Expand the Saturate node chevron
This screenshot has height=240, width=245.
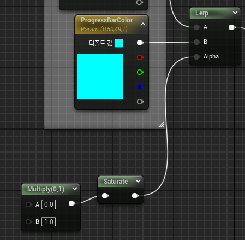click(x=138, y=181)
